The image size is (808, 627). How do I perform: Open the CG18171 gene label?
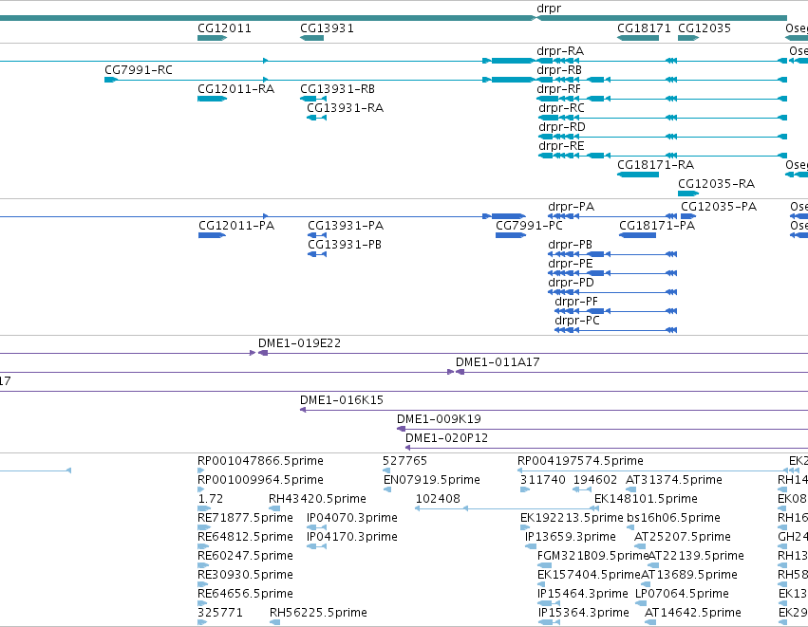pos(644,28)
